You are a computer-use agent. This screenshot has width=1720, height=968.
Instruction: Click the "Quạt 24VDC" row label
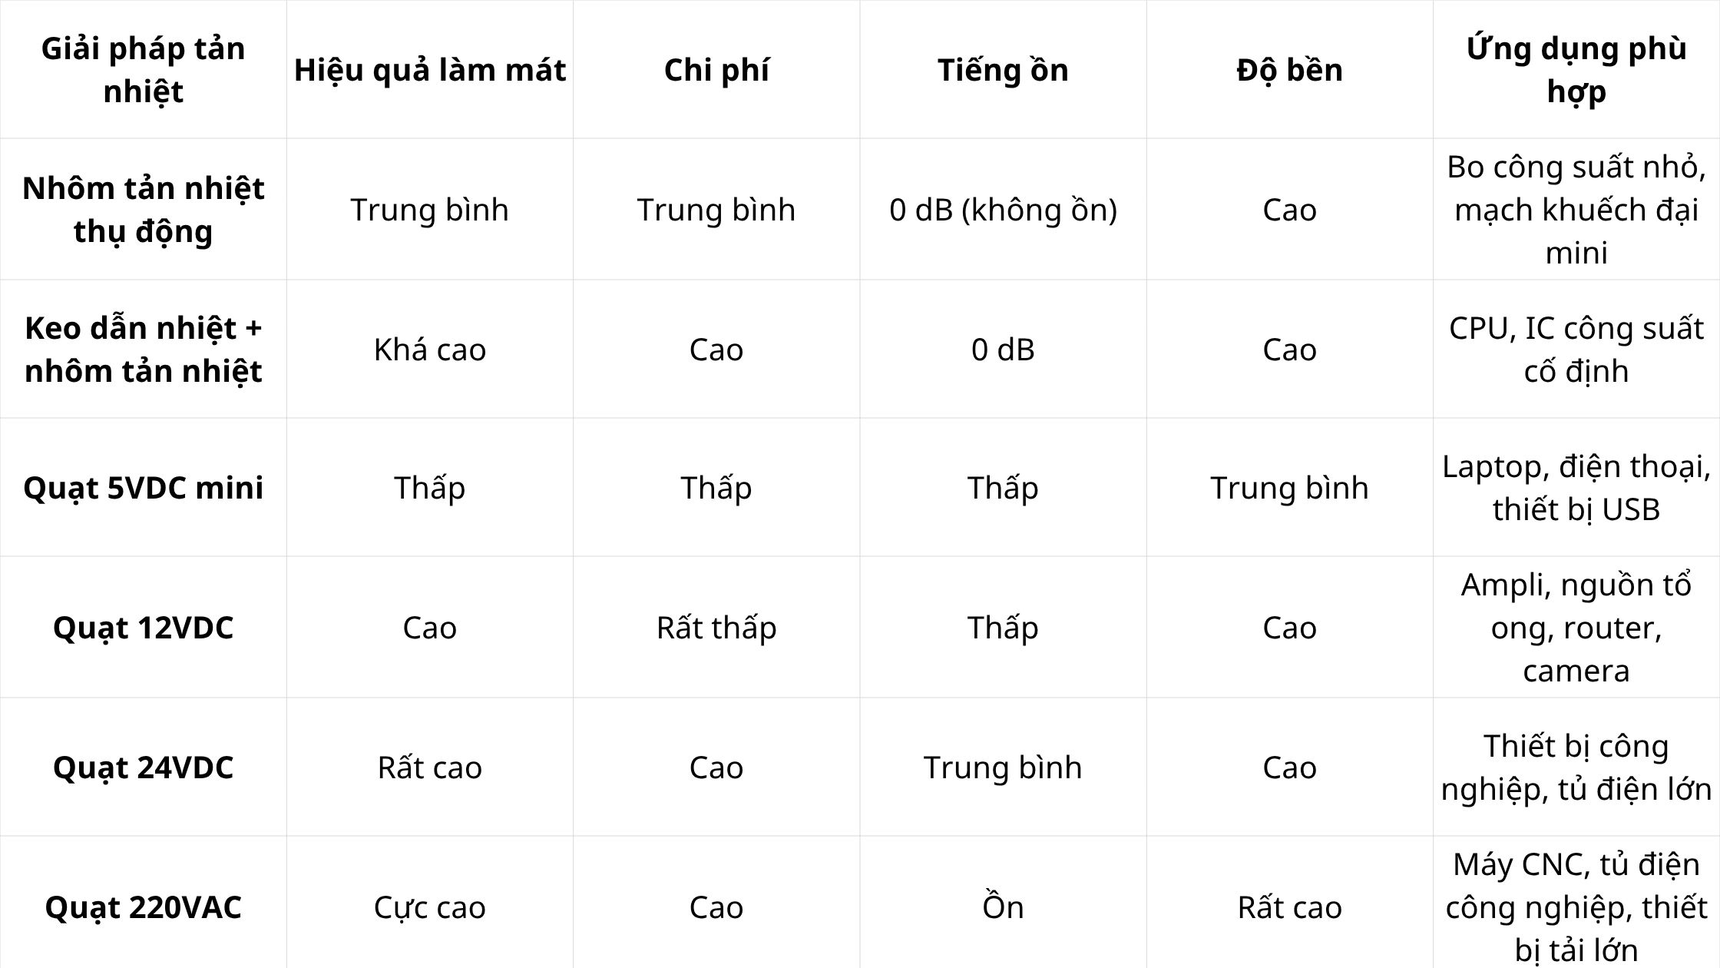[143, 767]
